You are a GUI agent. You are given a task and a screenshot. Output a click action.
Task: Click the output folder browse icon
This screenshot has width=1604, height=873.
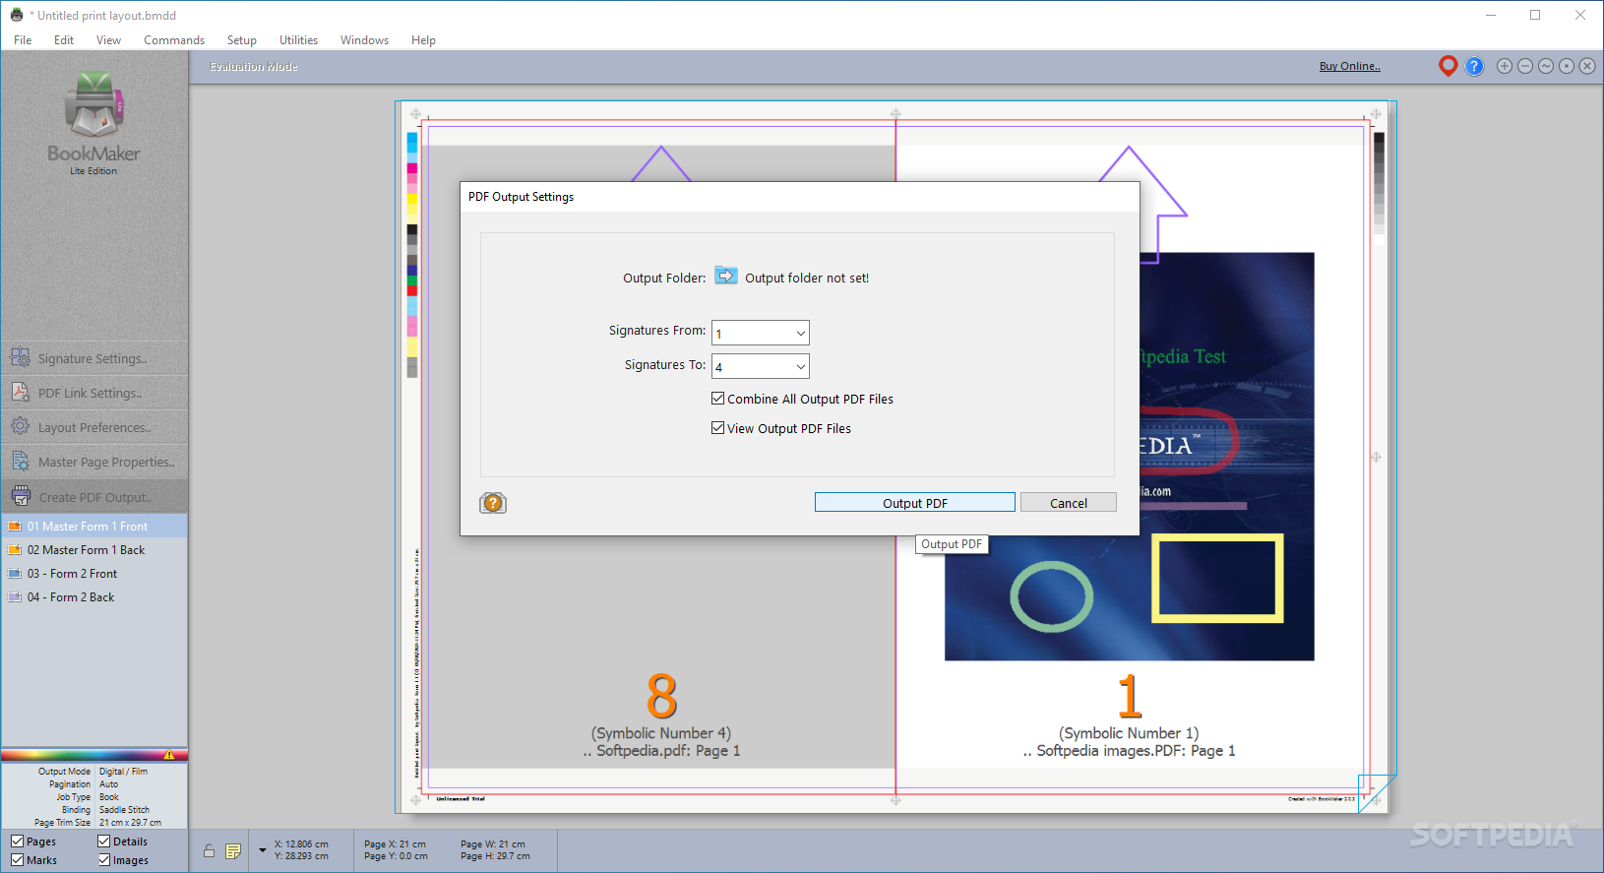pyautogui.click(x=726, y=276)
